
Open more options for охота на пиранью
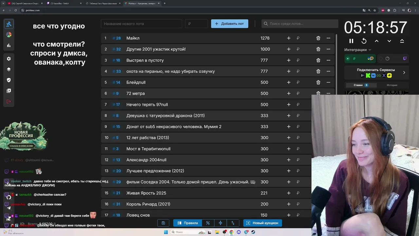328,71
